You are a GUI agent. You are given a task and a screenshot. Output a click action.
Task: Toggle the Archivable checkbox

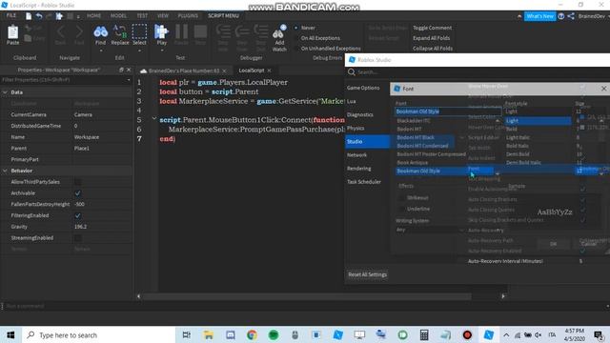78,192
